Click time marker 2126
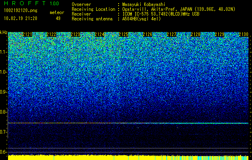 pos(147,34)
